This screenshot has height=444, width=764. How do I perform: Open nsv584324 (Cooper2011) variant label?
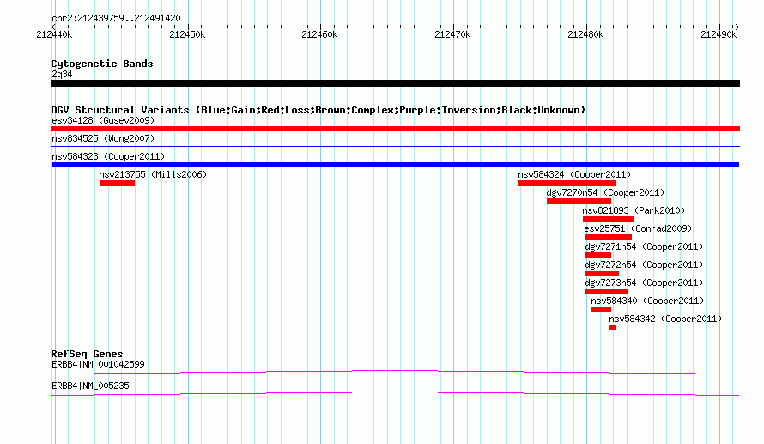click(x=574, y=174)
